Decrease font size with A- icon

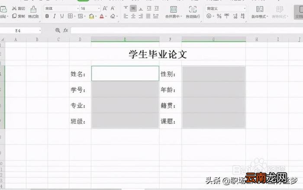pyautogui.click(x=113, y=9)
